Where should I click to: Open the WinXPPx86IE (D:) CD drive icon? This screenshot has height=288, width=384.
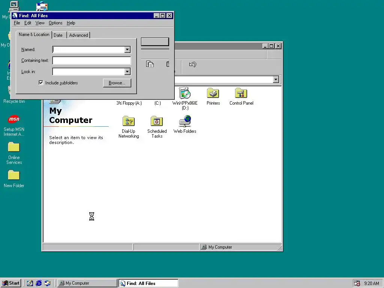185,93
